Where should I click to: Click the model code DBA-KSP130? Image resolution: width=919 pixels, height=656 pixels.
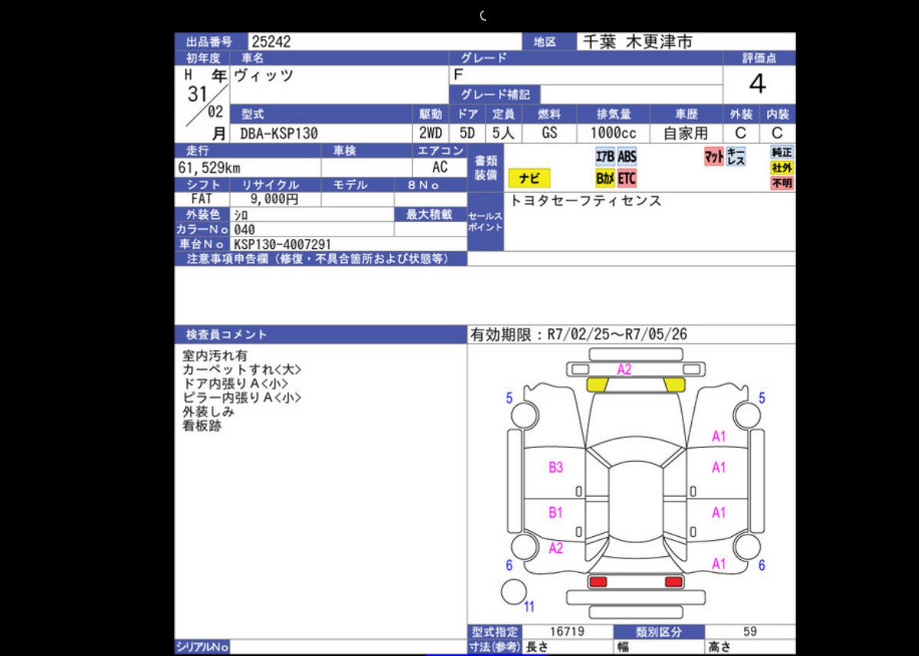pos(279,134)
